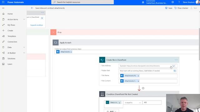Click the Folder Path input field
This screenshot has height=112, width=200.
click(148, 71)
